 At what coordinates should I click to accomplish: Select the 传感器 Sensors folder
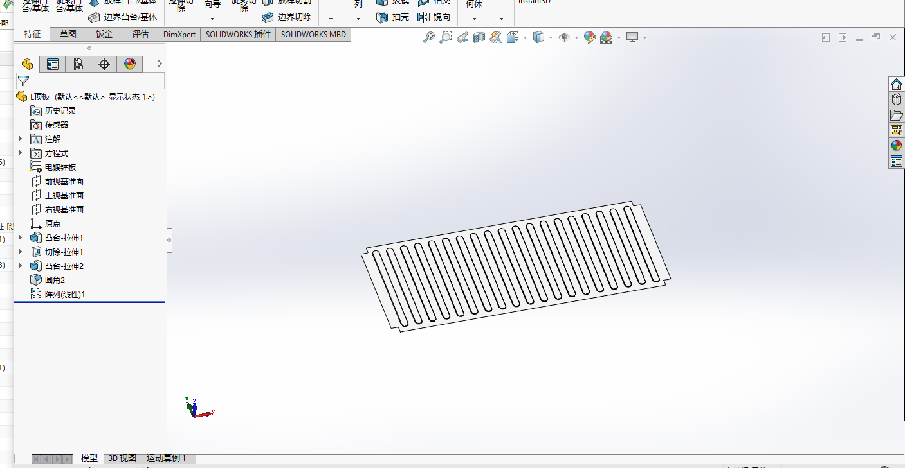pyautogui.click(x=50, y=125)
